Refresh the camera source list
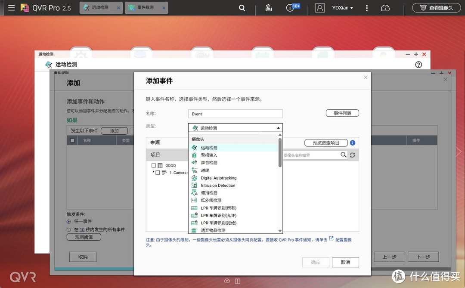 point(352,155)
